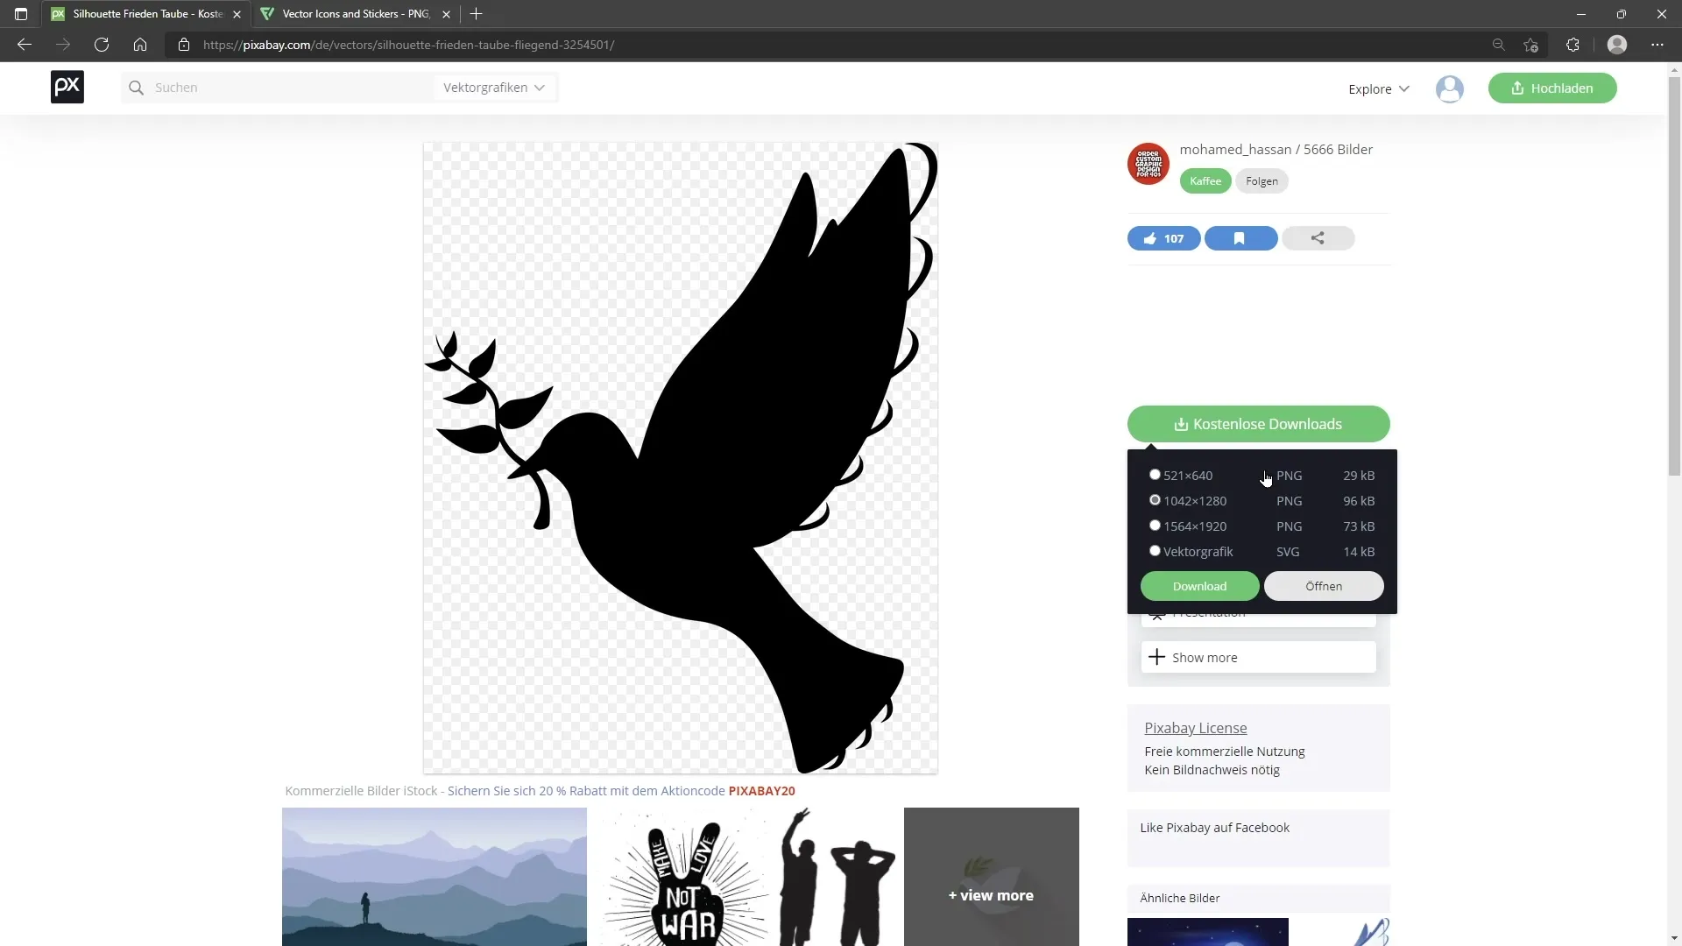Image resolution: width=1682 pixels, height=946 pixels.
Task: Click the Pixabay License link
Action: 1196,728
